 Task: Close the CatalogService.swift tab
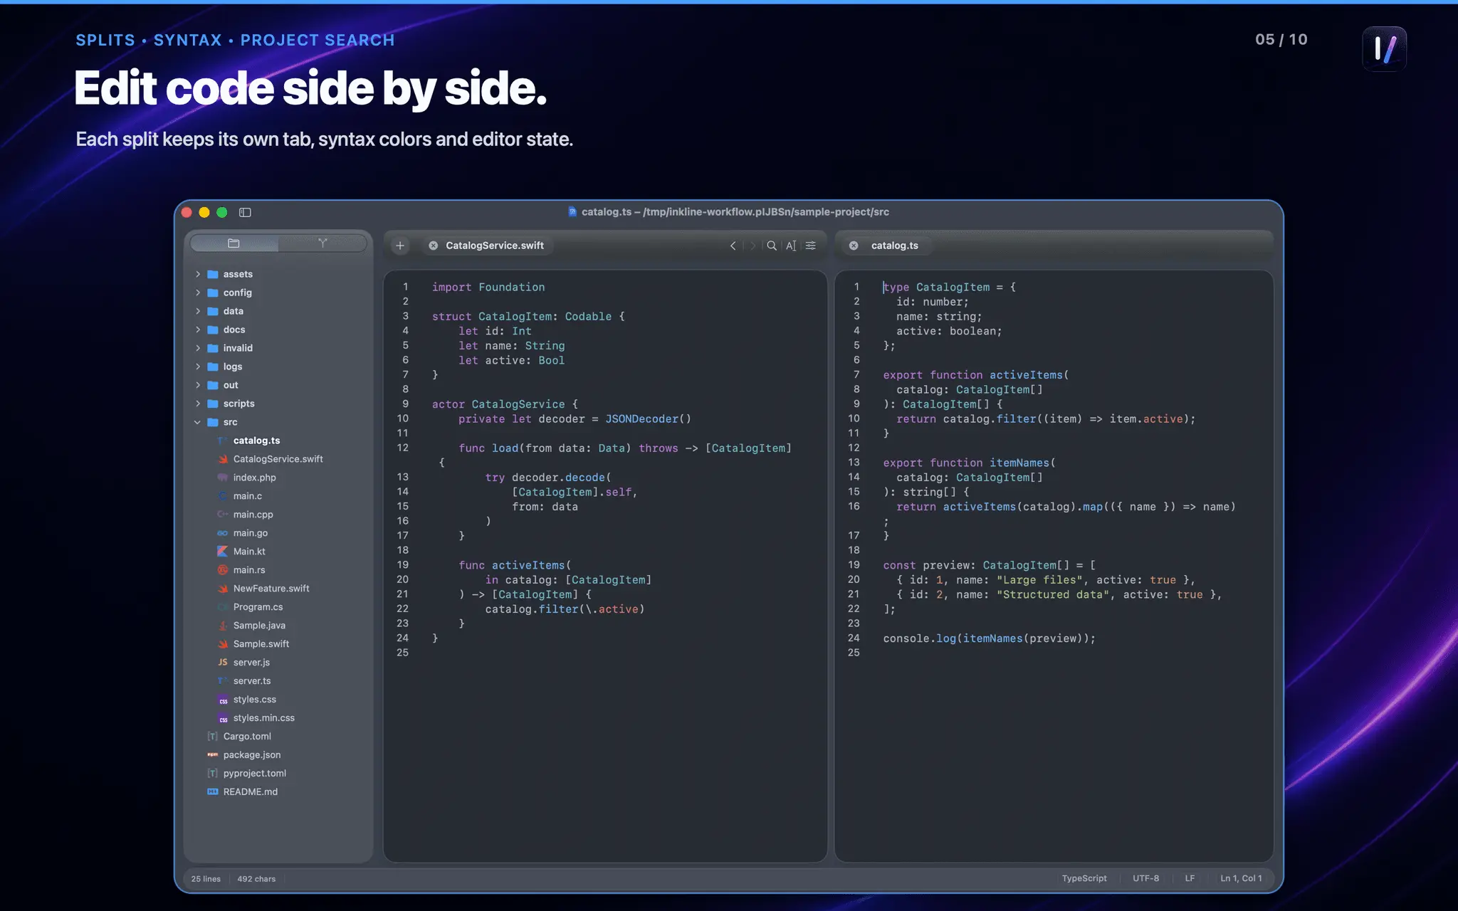click(433, 246)
